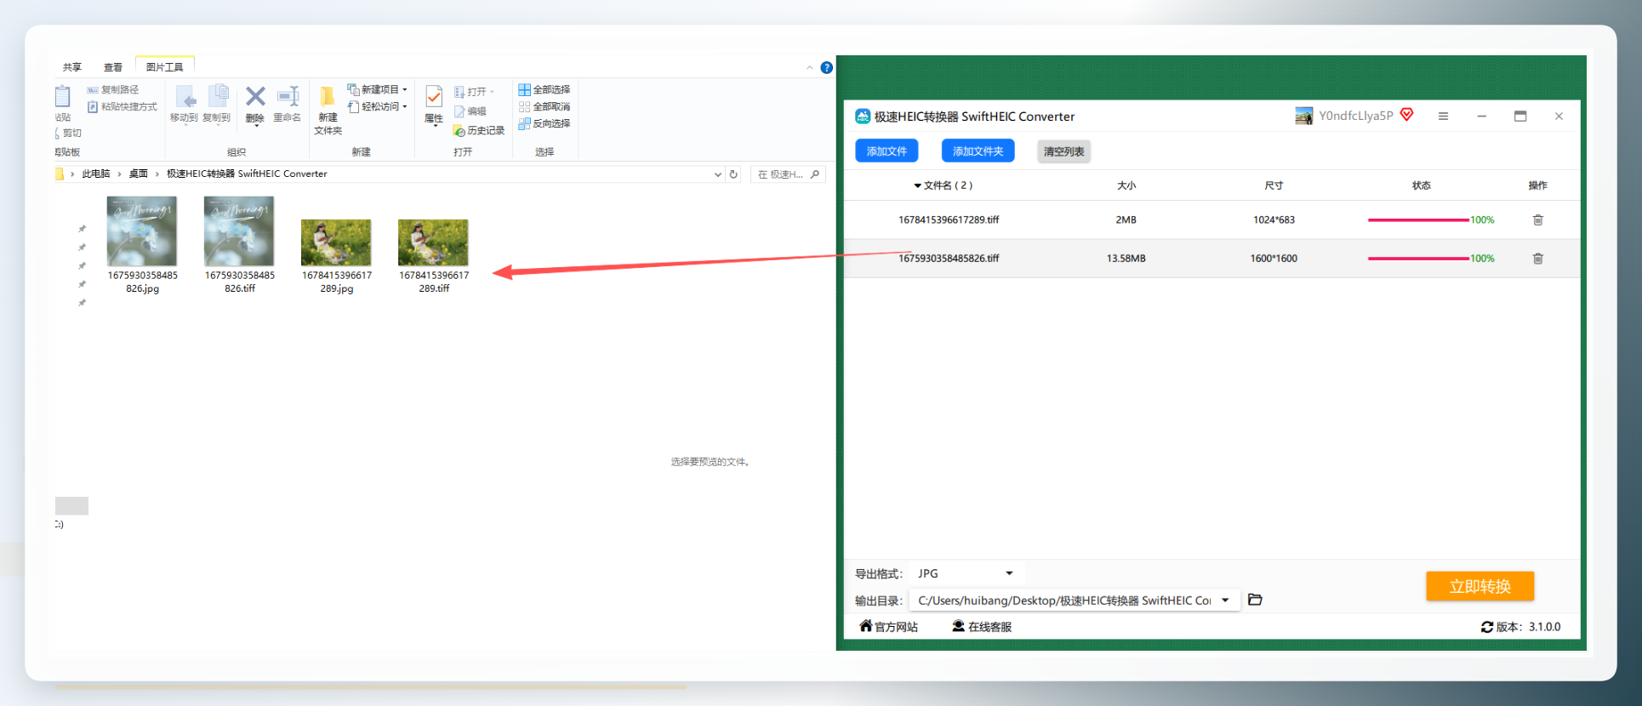Viewport: 1642px width, 706px height.
Task: Open the Explorer help question-mark icon
Action: coord(826,67)
